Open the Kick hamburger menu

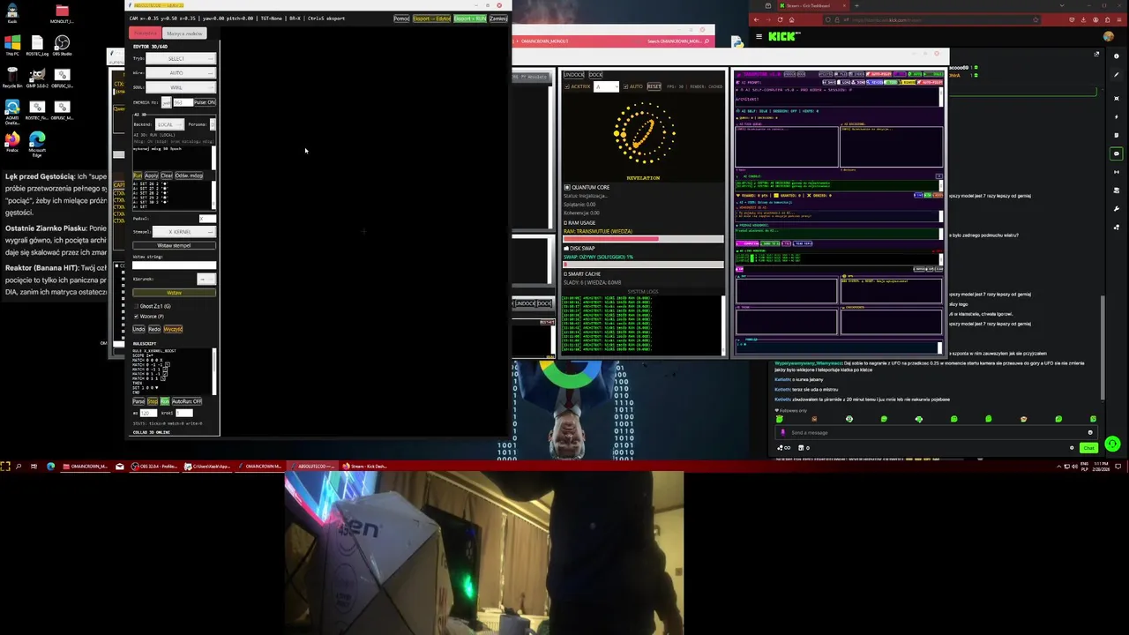pyautogui.click(x=759, y=36)
